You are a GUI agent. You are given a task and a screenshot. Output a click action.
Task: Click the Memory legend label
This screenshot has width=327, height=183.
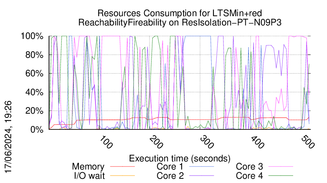click(x=88, y=167)
